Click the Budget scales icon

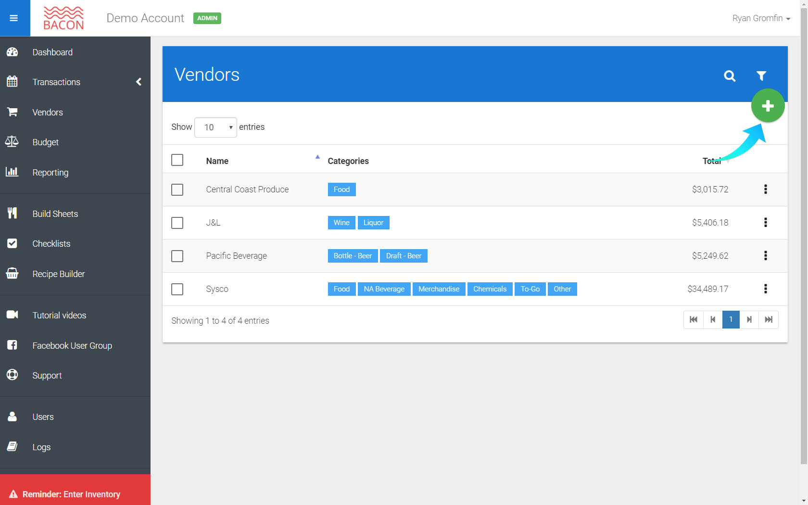(12, 142)
